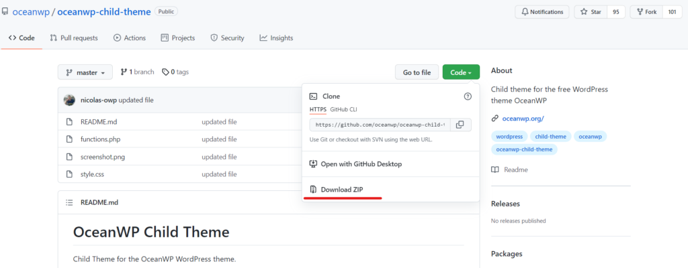Switch to the Projects tab
This screenshot has height=268, width=688.
tap(177, 38)
